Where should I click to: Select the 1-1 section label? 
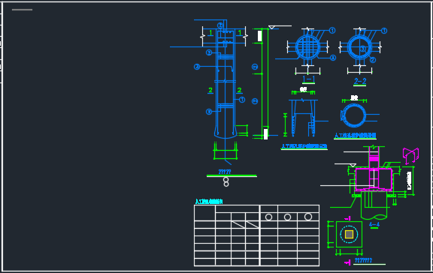point(309,79)
